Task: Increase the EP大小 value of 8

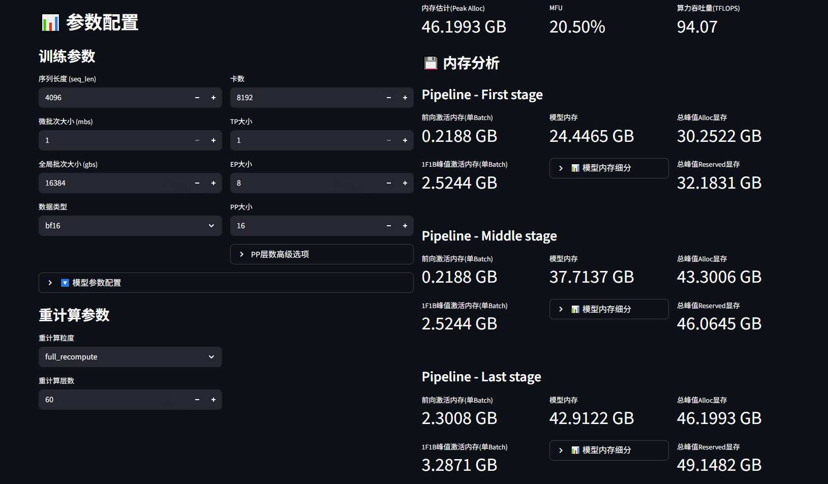Action: [405, 183]
